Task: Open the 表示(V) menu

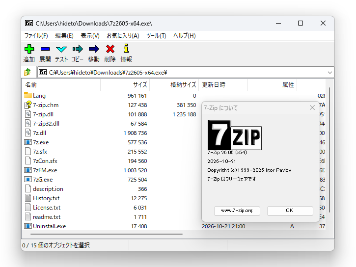Action: coord(90,36)
